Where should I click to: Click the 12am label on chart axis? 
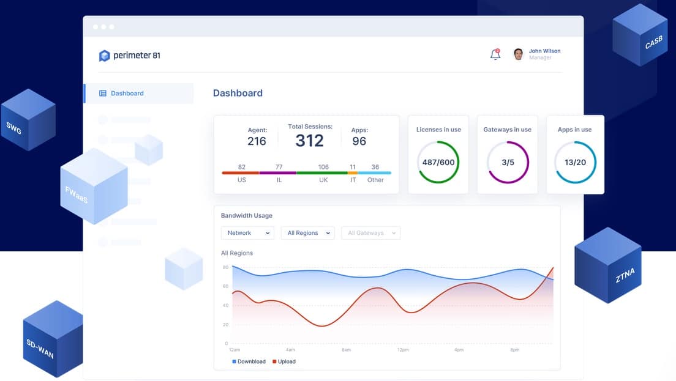[235, 350]
